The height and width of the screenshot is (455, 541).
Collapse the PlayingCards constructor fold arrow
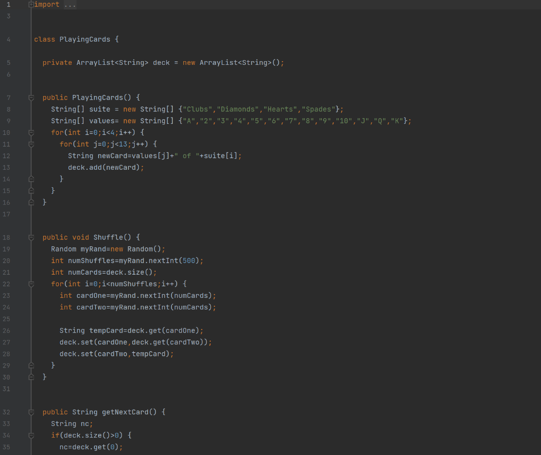tap(31, 97)
